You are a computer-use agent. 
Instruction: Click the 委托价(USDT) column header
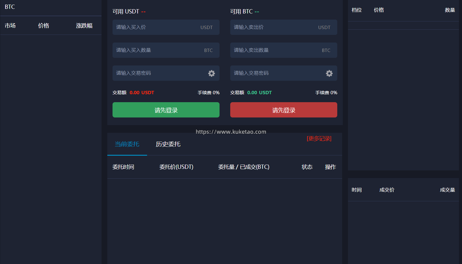[176, 167]
